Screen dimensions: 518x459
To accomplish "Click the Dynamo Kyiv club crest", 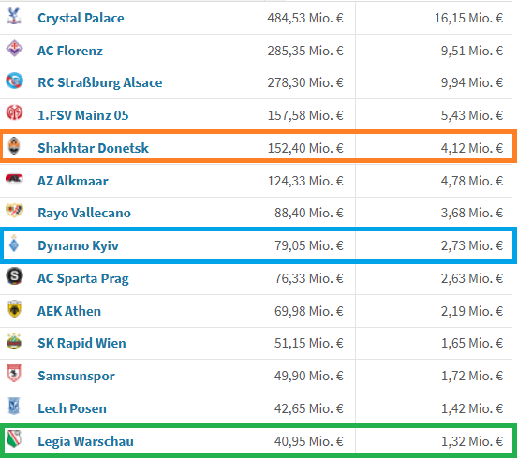I will click(14, 244).
